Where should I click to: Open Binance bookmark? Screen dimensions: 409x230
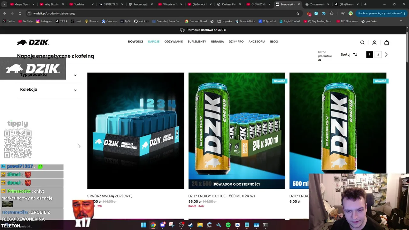click(91, 21)
